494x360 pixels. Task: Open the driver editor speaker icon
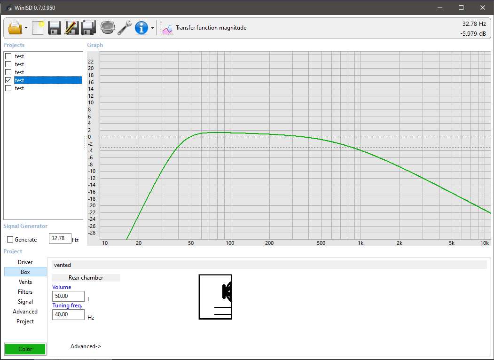pyautogui.click(x=108, y=28)
